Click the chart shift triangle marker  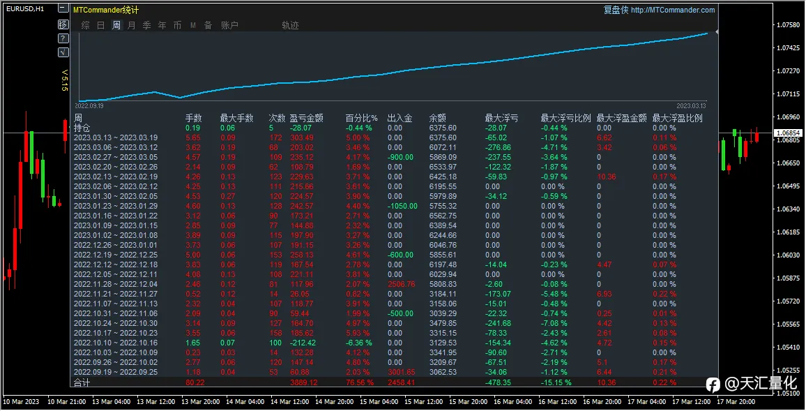click(x=717, y=32)
